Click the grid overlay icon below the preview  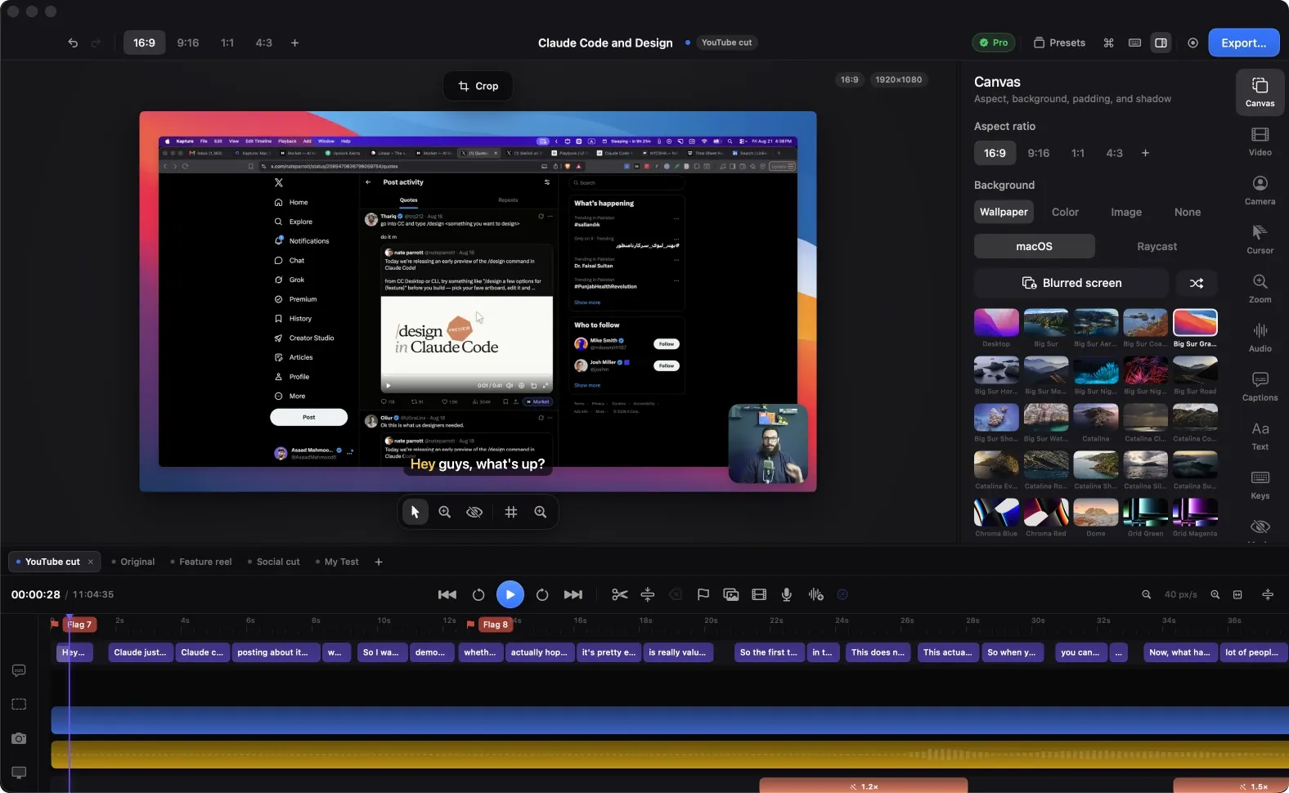510,512
